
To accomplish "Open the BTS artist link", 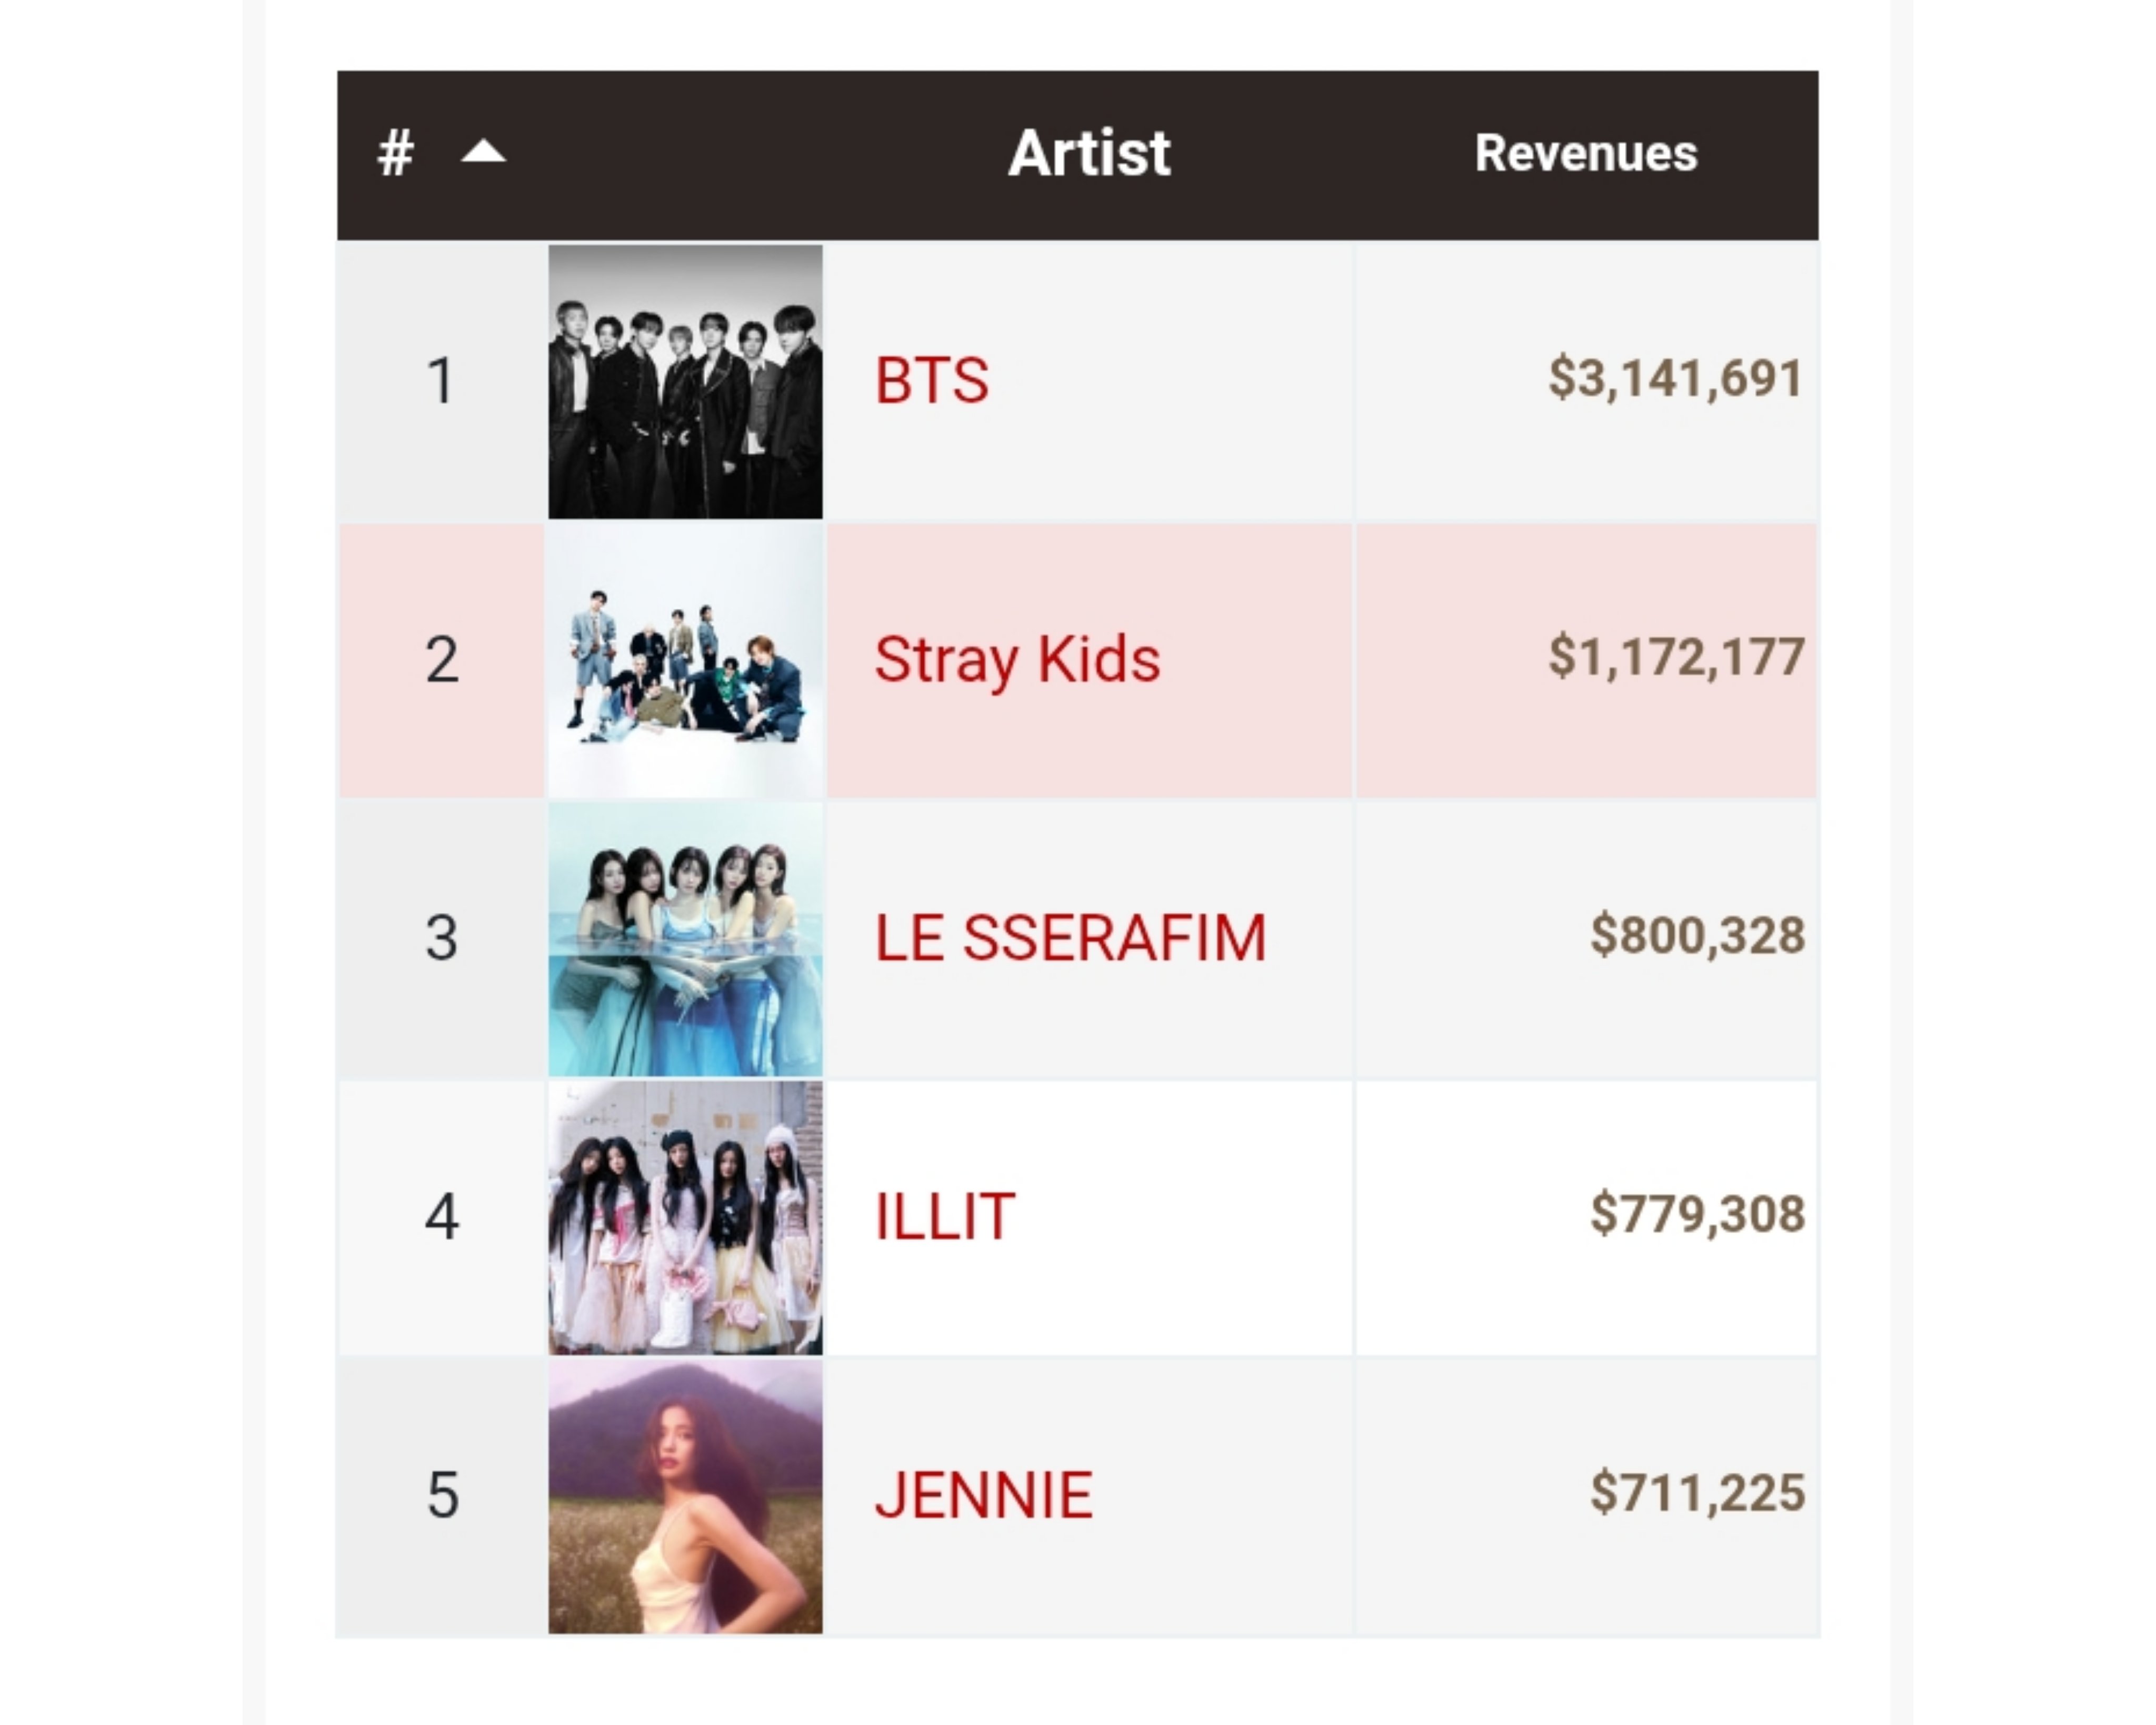I will tap(932, 381).
